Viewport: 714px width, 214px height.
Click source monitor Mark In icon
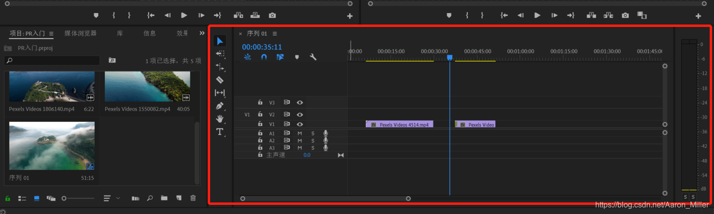pos(113,15)
